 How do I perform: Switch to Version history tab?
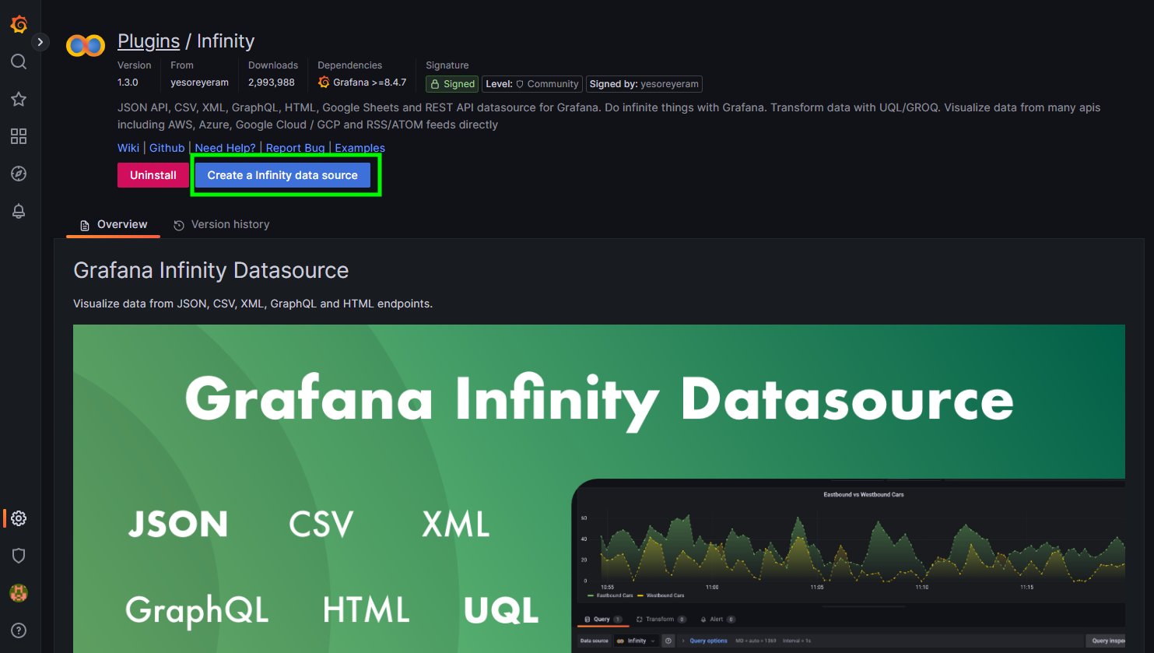click(222, 224)
